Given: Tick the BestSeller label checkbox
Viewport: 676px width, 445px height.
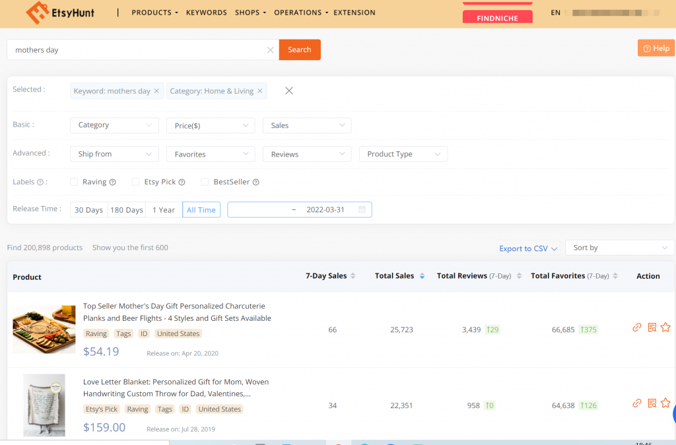Looking at the screenshot, I should (x=205, y=182).
